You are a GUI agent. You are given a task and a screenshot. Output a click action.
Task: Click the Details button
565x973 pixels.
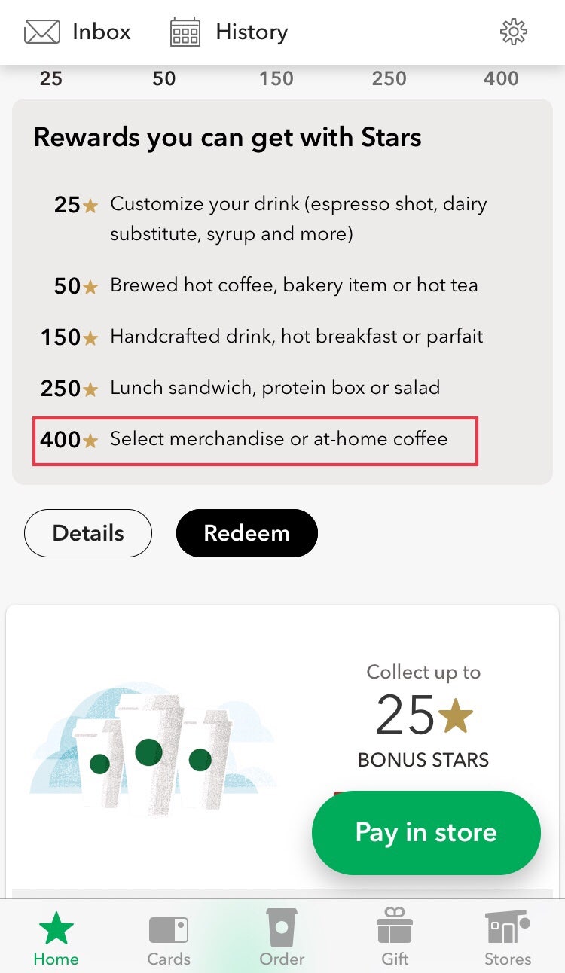click(88, 533)
